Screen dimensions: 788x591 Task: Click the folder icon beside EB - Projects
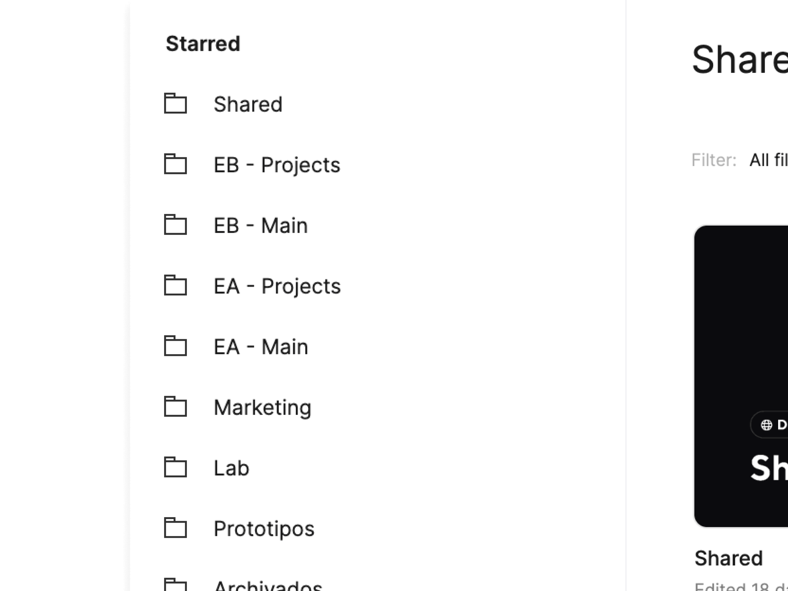[175, 164]
